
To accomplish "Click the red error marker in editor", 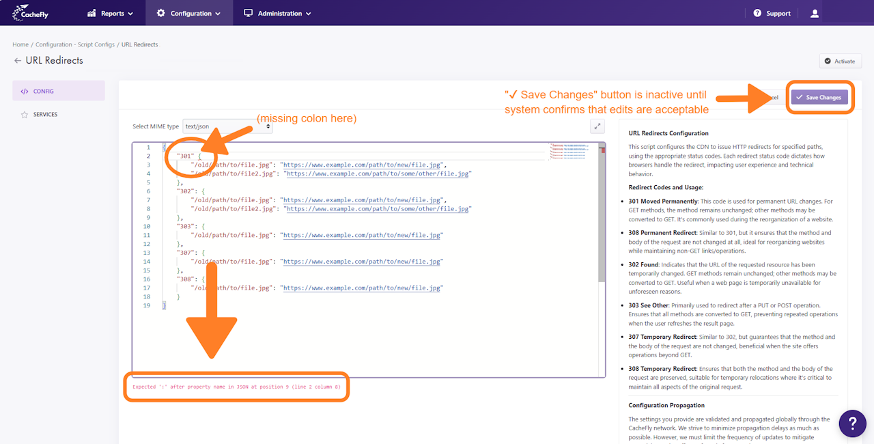I will click(x=602, y=150).
